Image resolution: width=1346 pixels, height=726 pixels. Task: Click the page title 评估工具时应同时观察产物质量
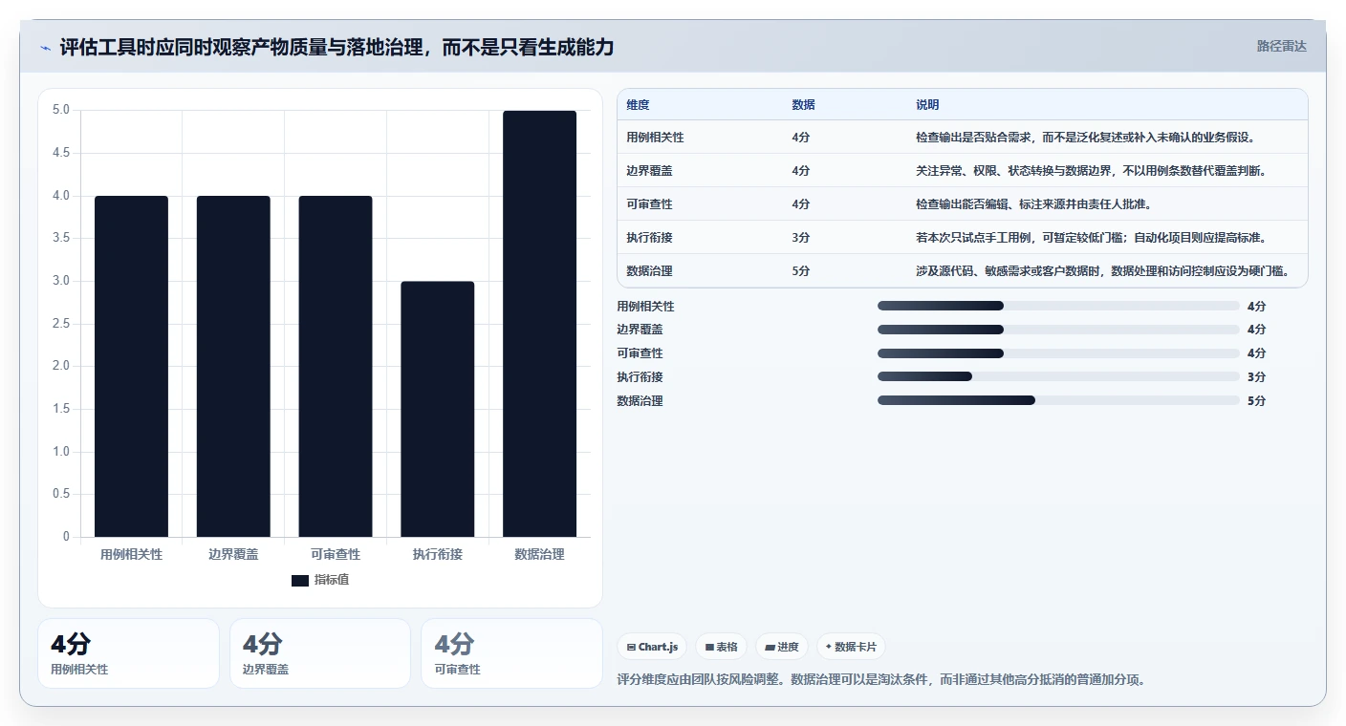pyautogui.click(x=336, y=47)
